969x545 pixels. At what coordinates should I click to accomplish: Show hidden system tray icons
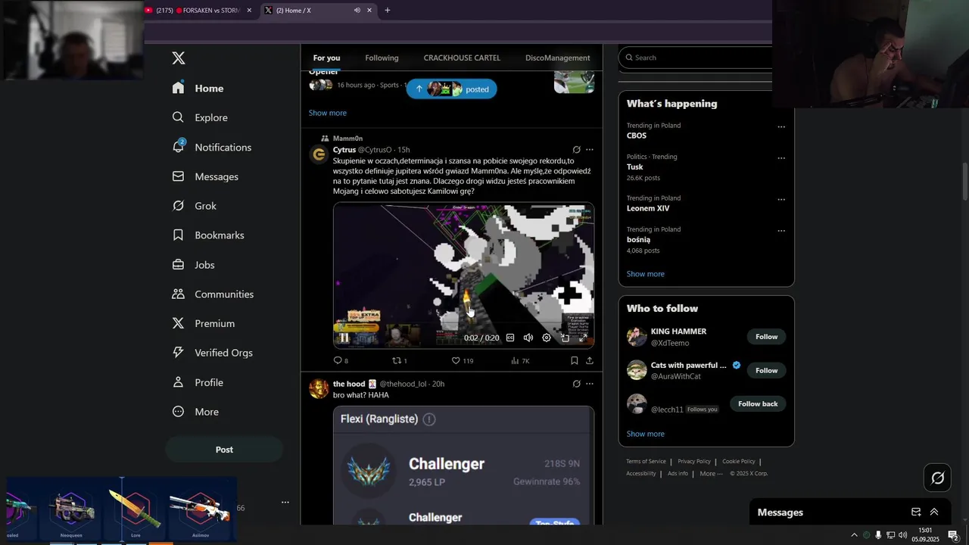[x=854, y=535]
